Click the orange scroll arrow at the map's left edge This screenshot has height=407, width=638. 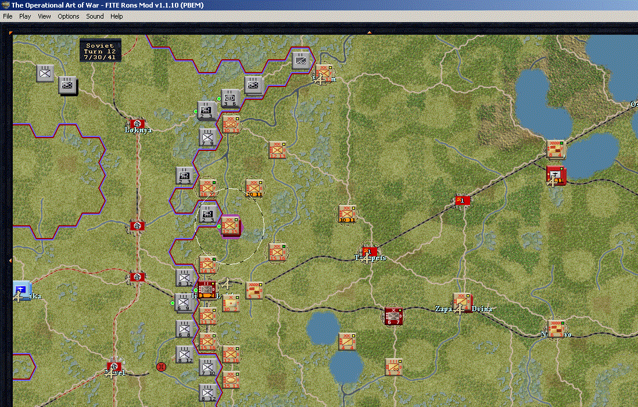click(x=10, y=261)
